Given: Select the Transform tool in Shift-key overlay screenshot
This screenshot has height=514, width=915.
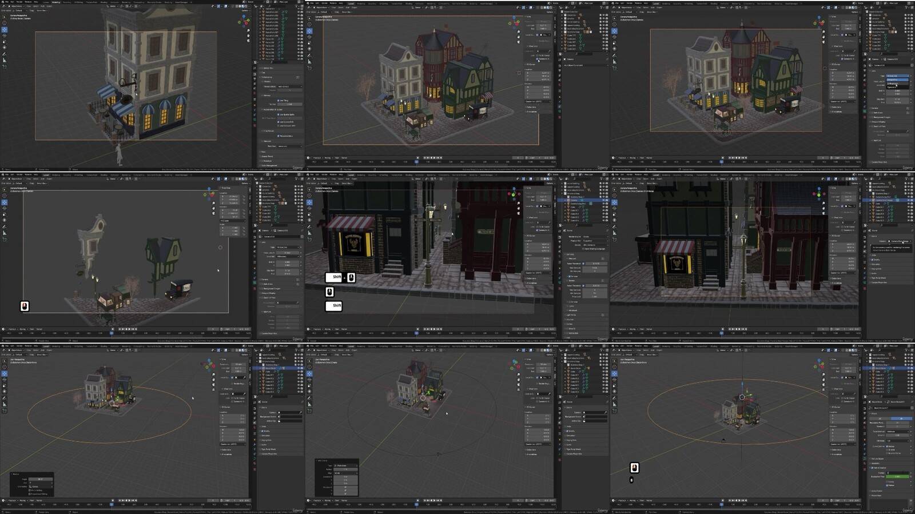Looking at the screenshot, I should click(309, 220).
